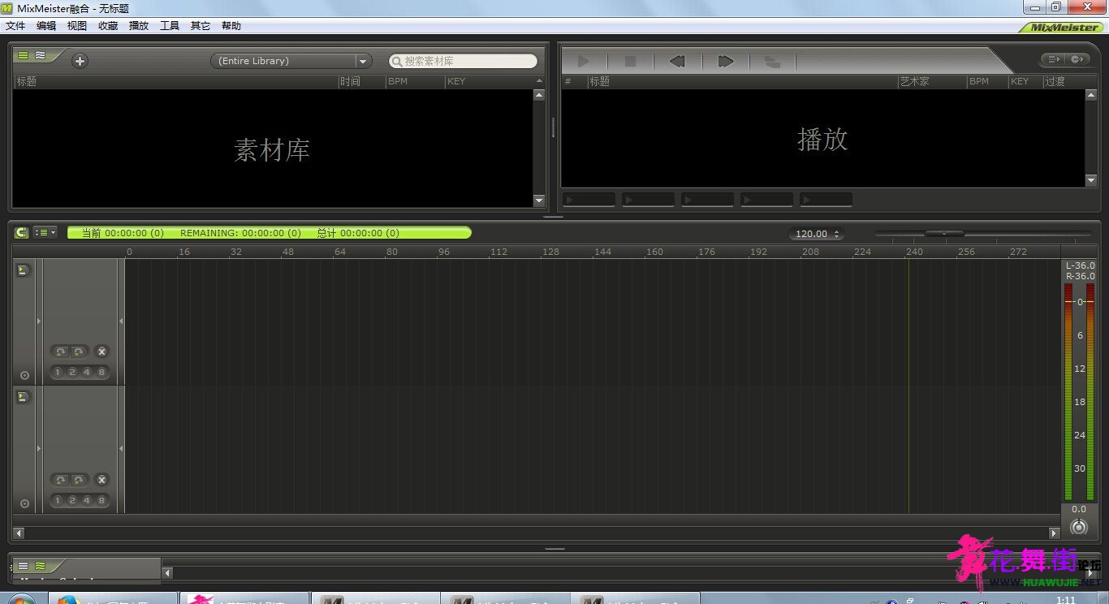The image size is (1109, 604).
Task: Open the 收藏 menu
Action: (x=108, y=26)
